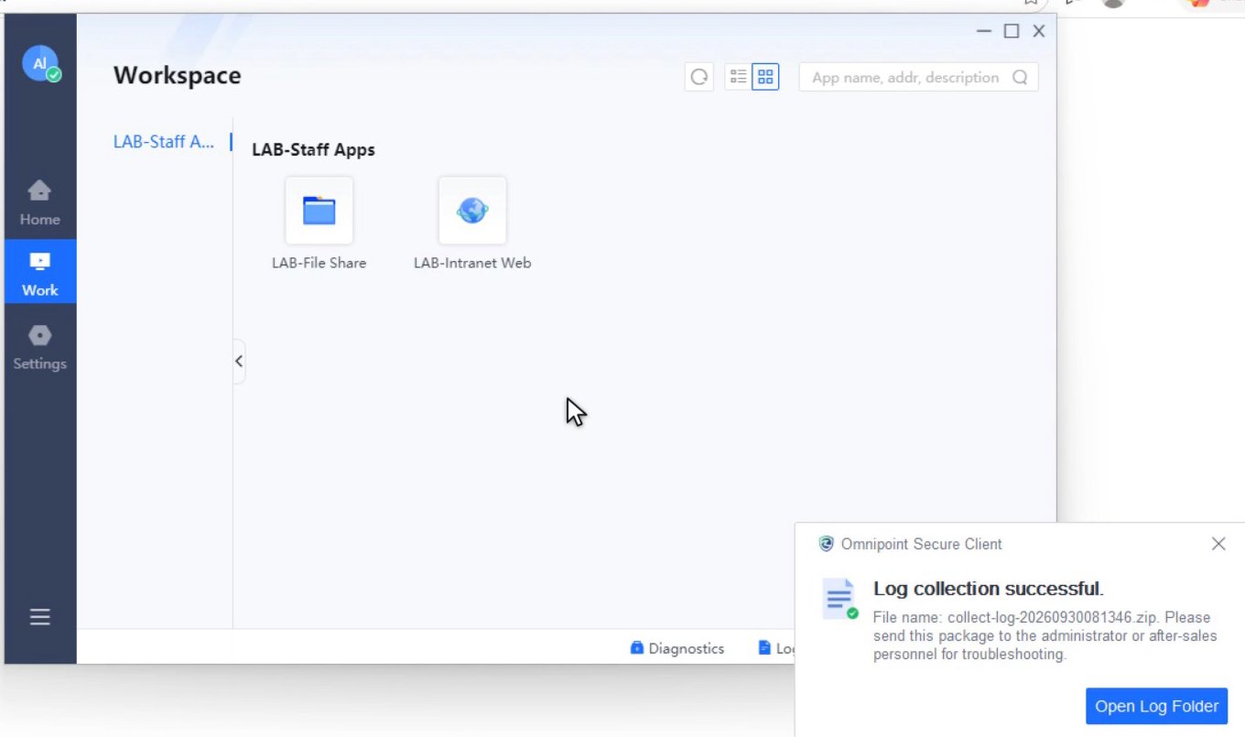Switch to grid view layout

765,77
